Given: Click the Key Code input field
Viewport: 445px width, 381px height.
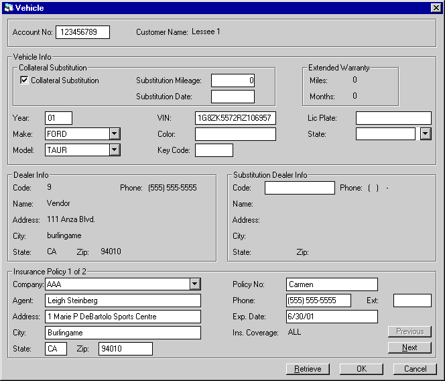Looking at the screenshot, I should [214, 150].
